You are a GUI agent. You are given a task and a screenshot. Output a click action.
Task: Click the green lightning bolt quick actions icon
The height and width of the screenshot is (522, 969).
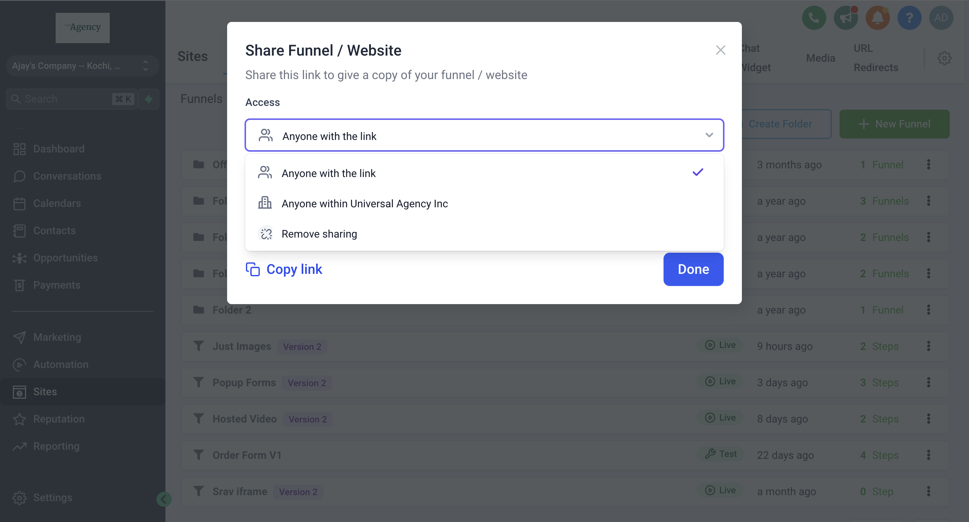(x=149, y=99)
